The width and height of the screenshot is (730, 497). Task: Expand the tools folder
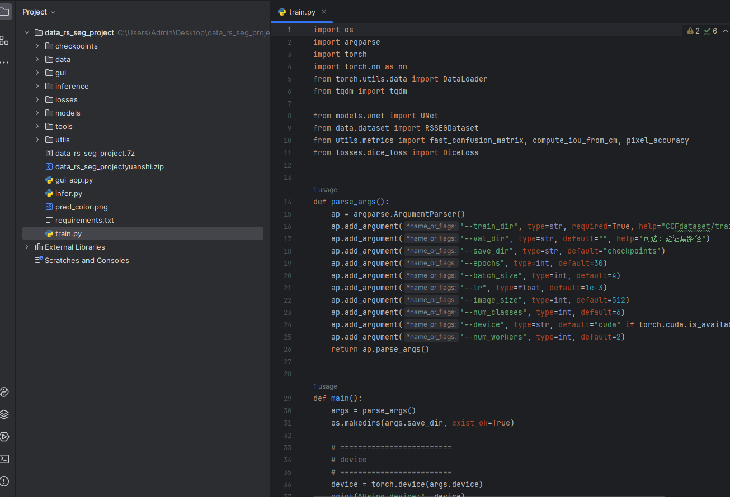pos(37,127)
